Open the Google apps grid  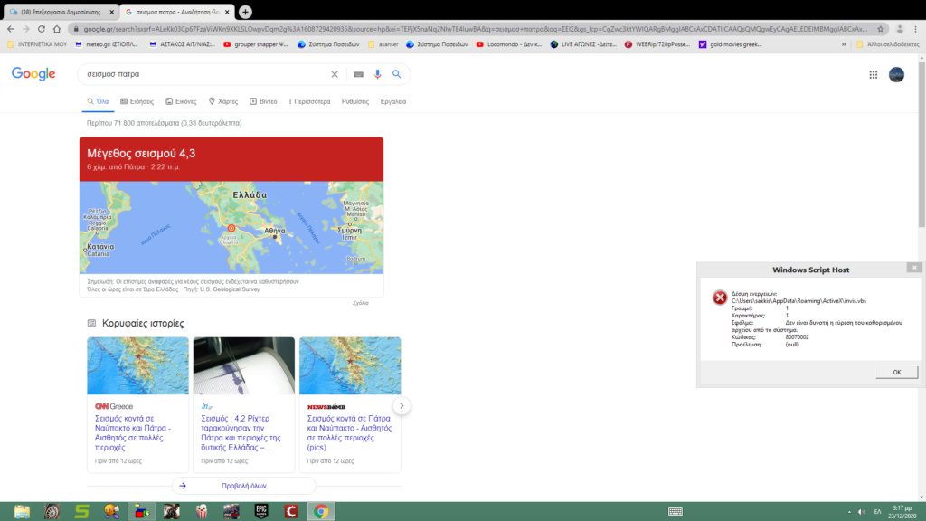(873, 74)
